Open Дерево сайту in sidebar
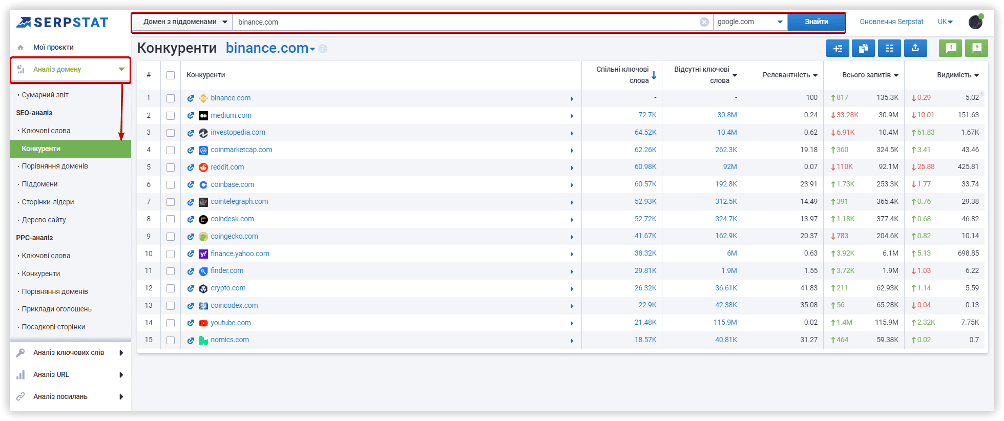Screen dimensions: 1004x421 [x=44, y=220]
